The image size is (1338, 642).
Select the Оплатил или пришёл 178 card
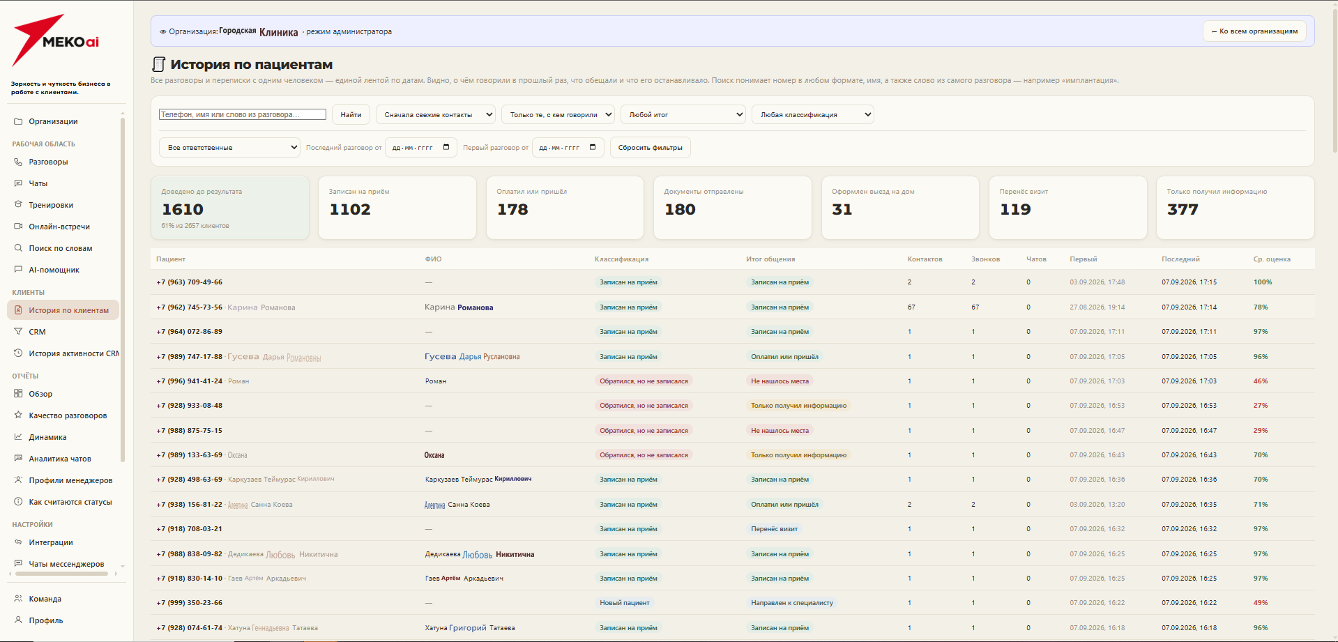(x=565, y=208)
